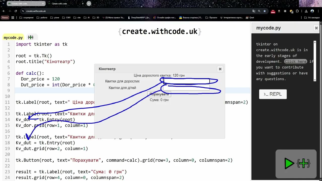Open the red 5044 extension icon
The height and width of the screenshot is (181, 322).
coord(273,11)
